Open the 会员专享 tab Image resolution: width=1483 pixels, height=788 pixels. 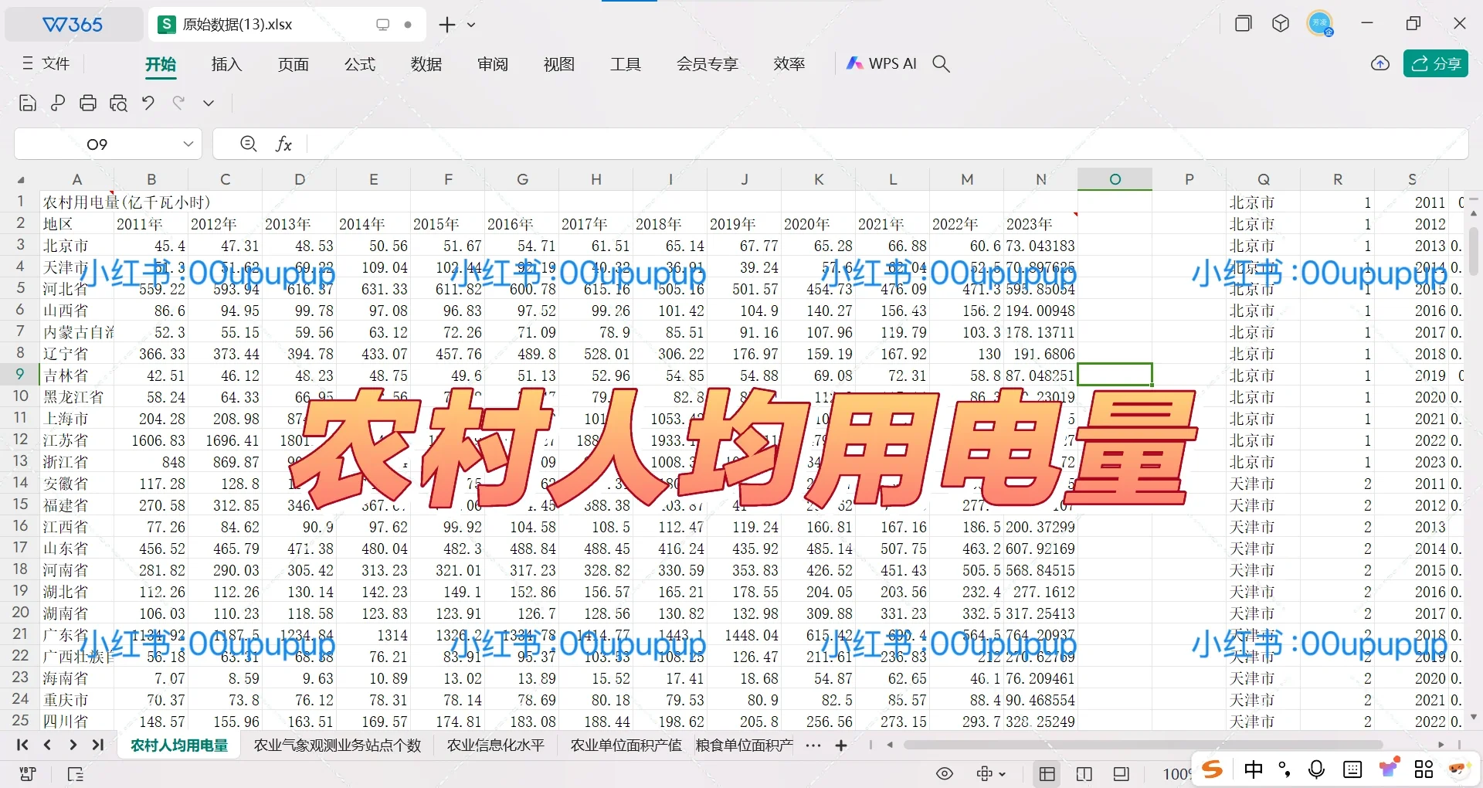pos(708,64)
